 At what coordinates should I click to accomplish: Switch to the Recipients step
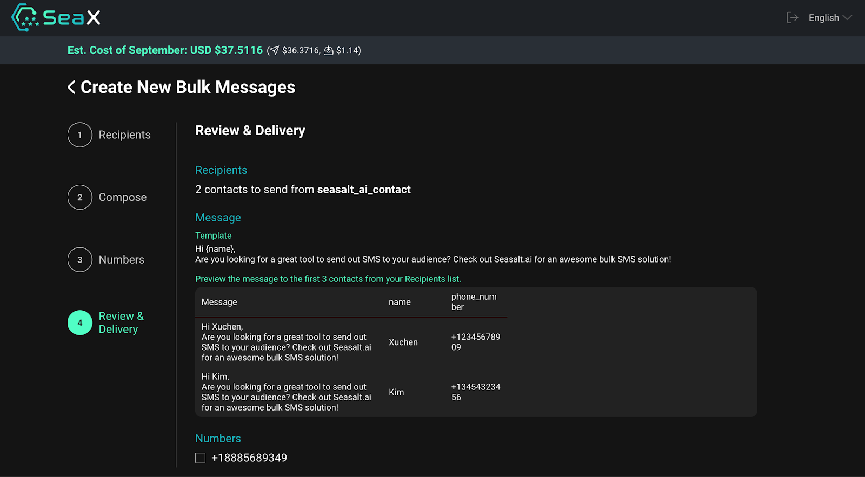point(124,135)
